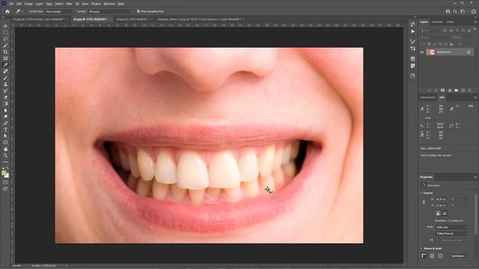The height and width of the screenshot is (269, 479).
Task: Click the Share icon at top right
Action: tap(474, 12)
